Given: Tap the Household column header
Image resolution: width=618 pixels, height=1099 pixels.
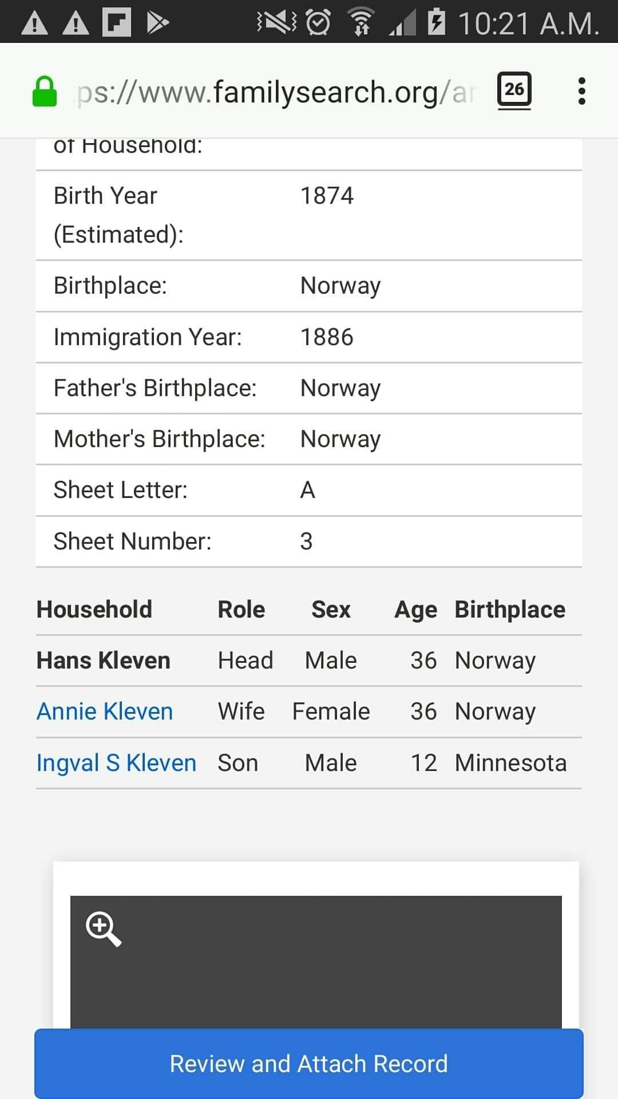Looking at the screenshot, I should pos(94,610).
